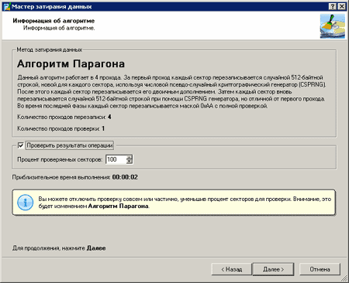The width and height of the screenshot is (349, 283).
Task: Click the 'Количество проходов проверки' line
Action: coord(60,128)
